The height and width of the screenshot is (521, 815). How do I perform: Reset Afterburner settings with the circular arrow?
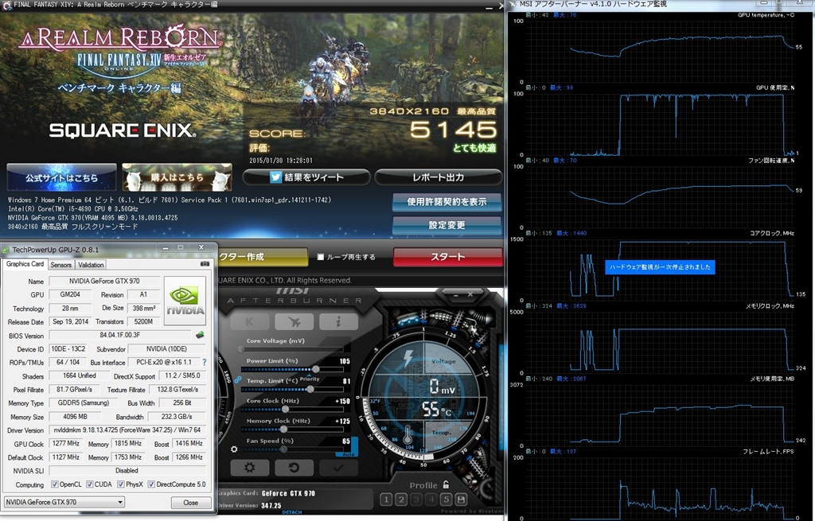pos(294,468)
